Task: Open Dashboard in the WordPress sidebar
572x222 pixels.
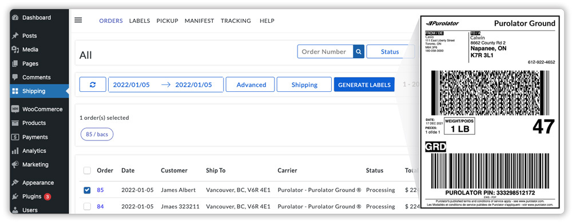Action: pos(37,18)
